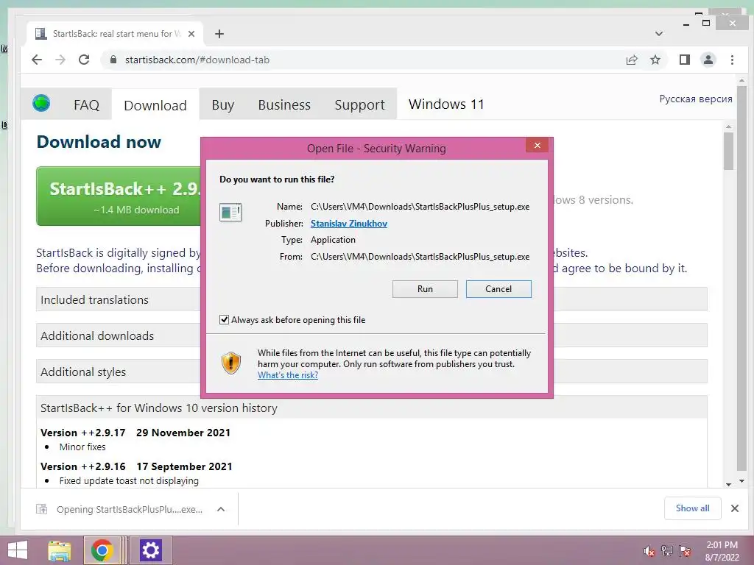The width and height of the screenshot is (754, 565).
Task: Open the What's the risk? link
Action: point(288,375)
